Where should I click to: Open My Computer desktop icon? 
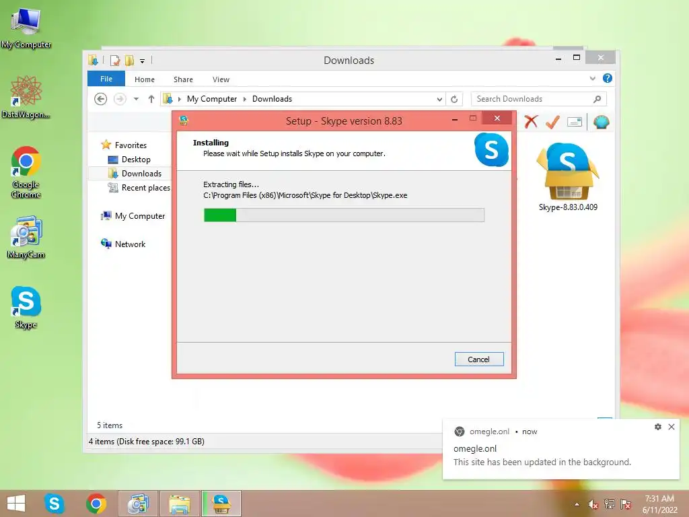(26, 27)
